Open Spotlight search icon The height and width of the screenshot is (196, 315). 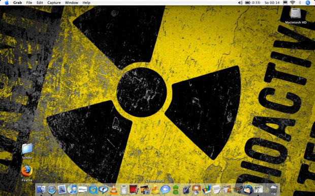click(307, 3)
